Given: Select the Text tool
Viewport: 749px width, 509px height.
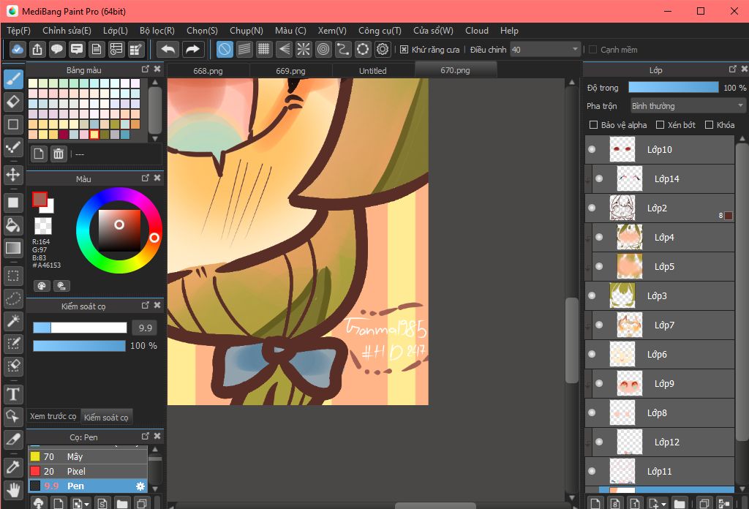Looking at the screenshot, I should coord(13,394).
